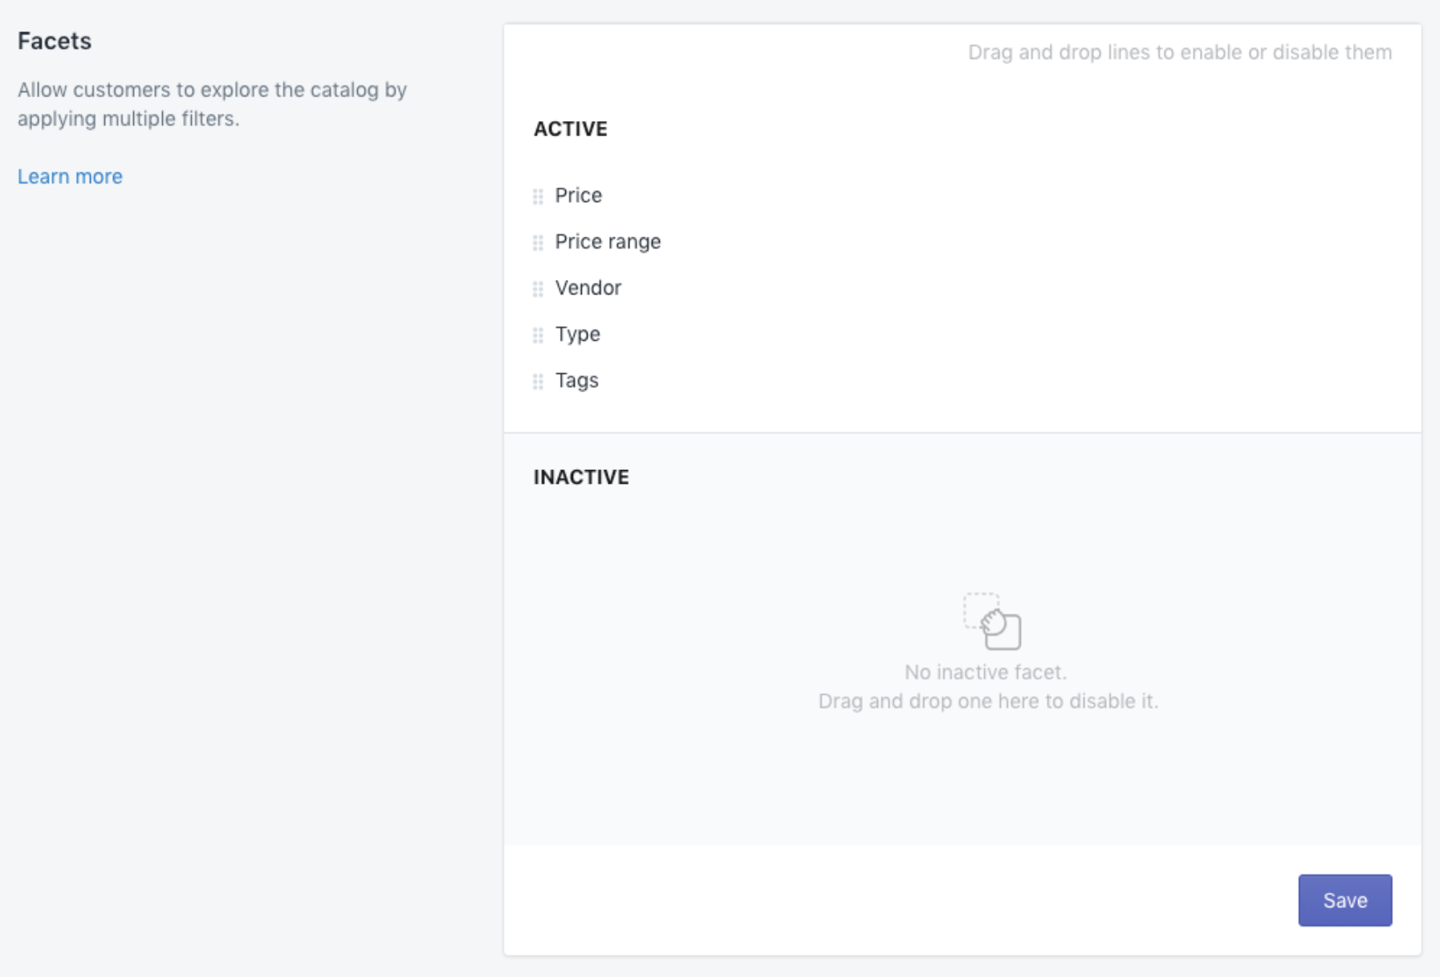The image size is (1440, 977).
Task: Select the Price facet label
Action: [x=578, y=196]
